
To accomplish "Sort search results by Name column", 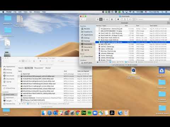I will 20,71.
